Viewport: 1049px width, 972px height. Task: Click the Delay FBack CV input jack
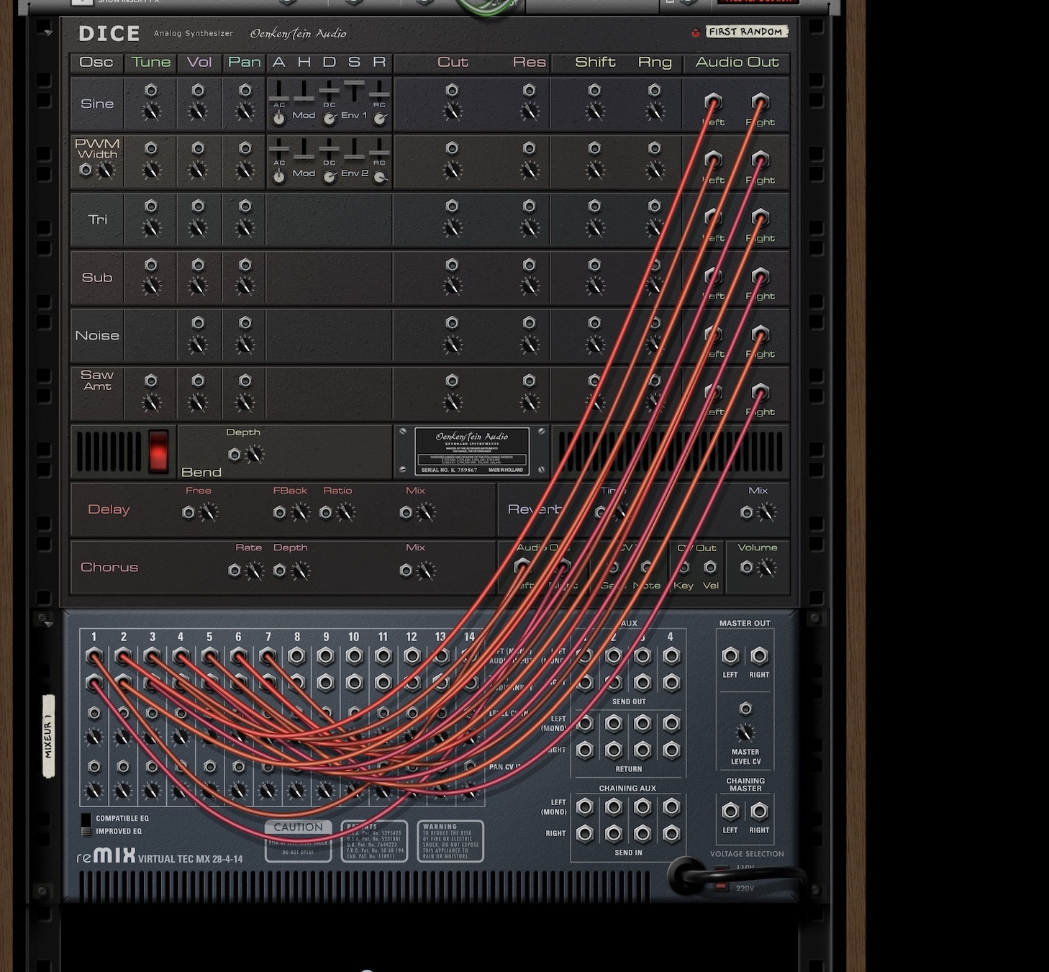[280, 512]
